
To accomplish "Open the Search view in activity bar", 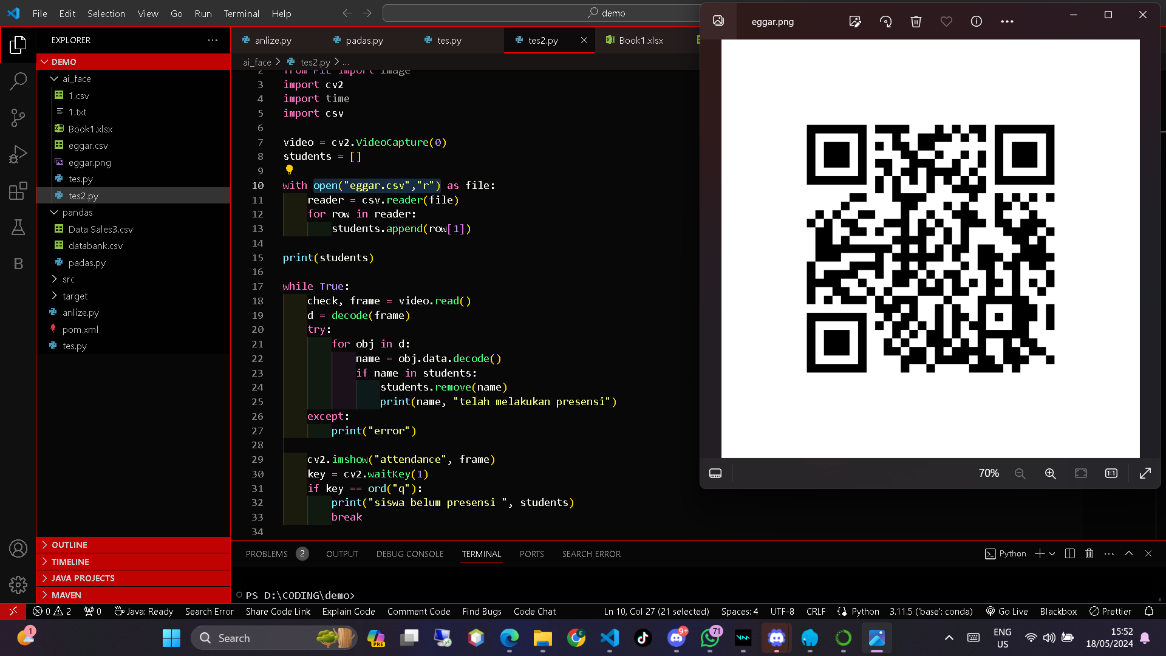I will [x=18, y=81].
